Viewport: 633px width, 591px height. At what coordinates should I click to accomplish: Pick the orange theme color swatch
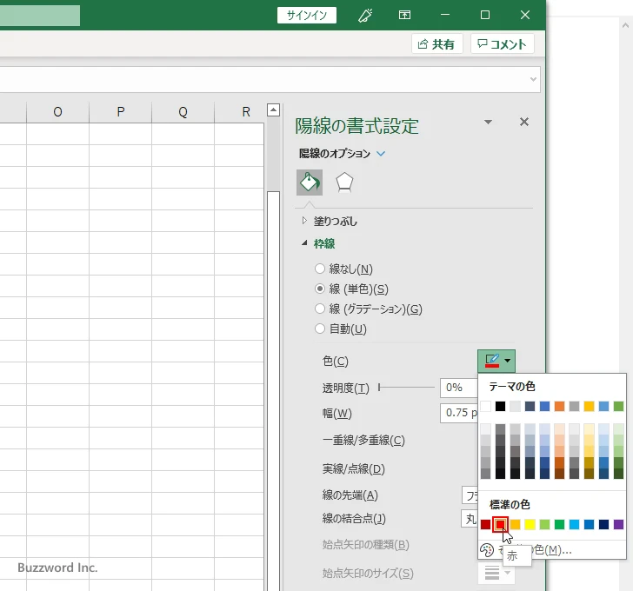coord(560,406)
